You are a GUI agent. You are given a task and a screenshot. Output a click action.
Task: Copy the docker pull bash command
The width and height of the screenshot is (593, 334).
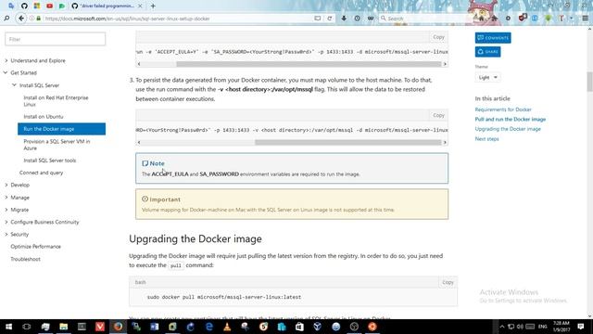pos(448,282)
